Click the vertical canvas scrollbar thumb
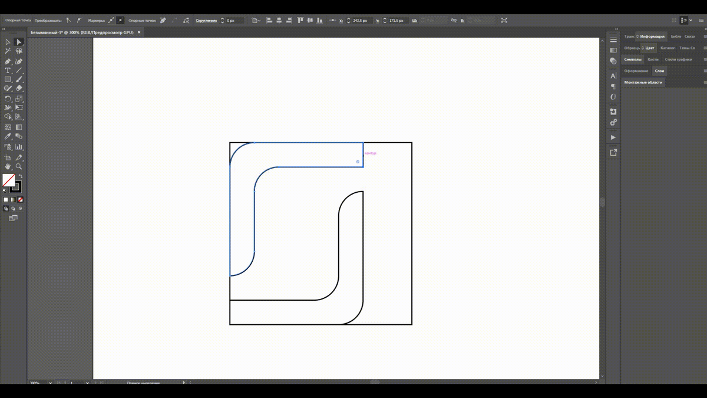 [x=602, y=202]
